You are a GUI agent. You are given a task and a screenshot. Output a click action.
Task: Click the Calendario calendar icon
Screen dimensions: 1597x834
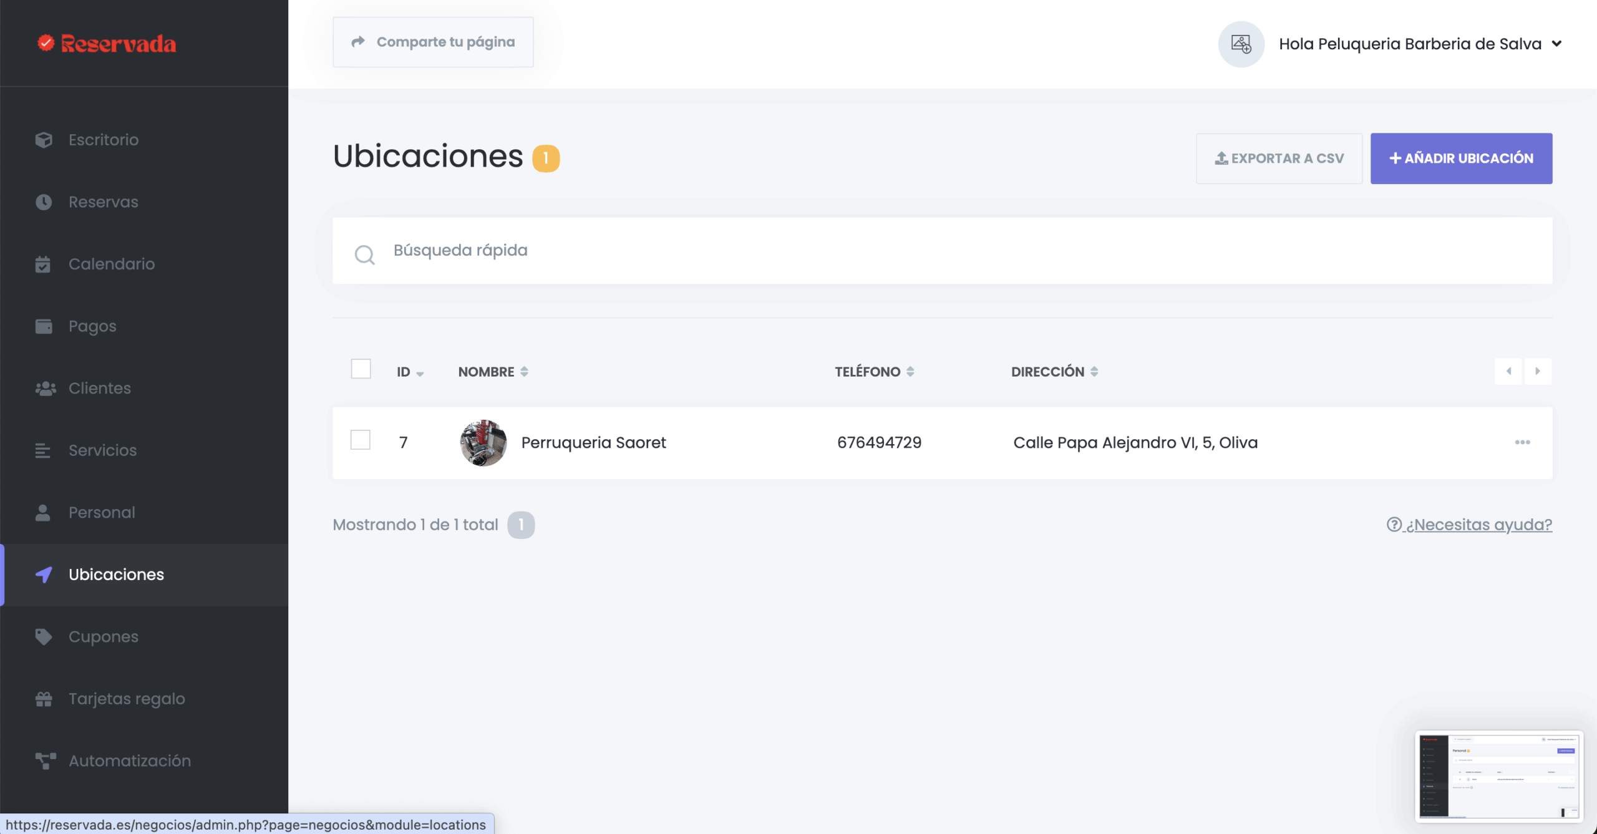(x=43, y=264)
